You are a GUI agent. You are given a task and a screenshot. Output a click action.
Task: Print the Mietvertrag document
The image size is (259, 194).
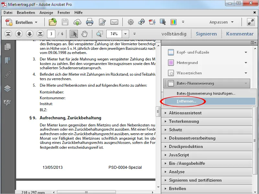click(89, 22)
